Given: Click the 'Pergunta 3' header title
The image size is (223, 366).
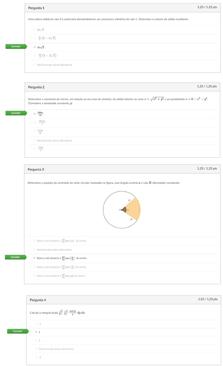Looking at the screenshot, I should pyautogui.click(x=36, y=170).
